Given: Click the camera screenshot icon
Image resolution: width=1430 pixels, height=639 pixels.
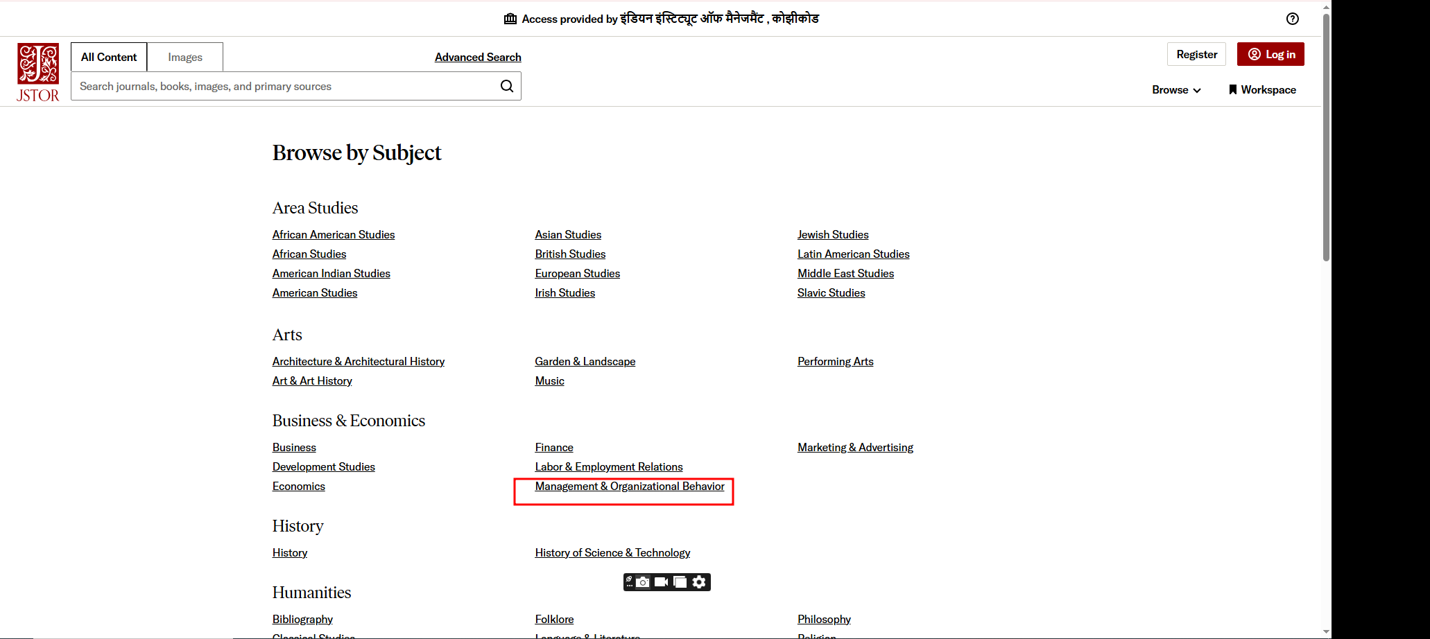Looking at the screenshot, I should (x=643, y=582).
